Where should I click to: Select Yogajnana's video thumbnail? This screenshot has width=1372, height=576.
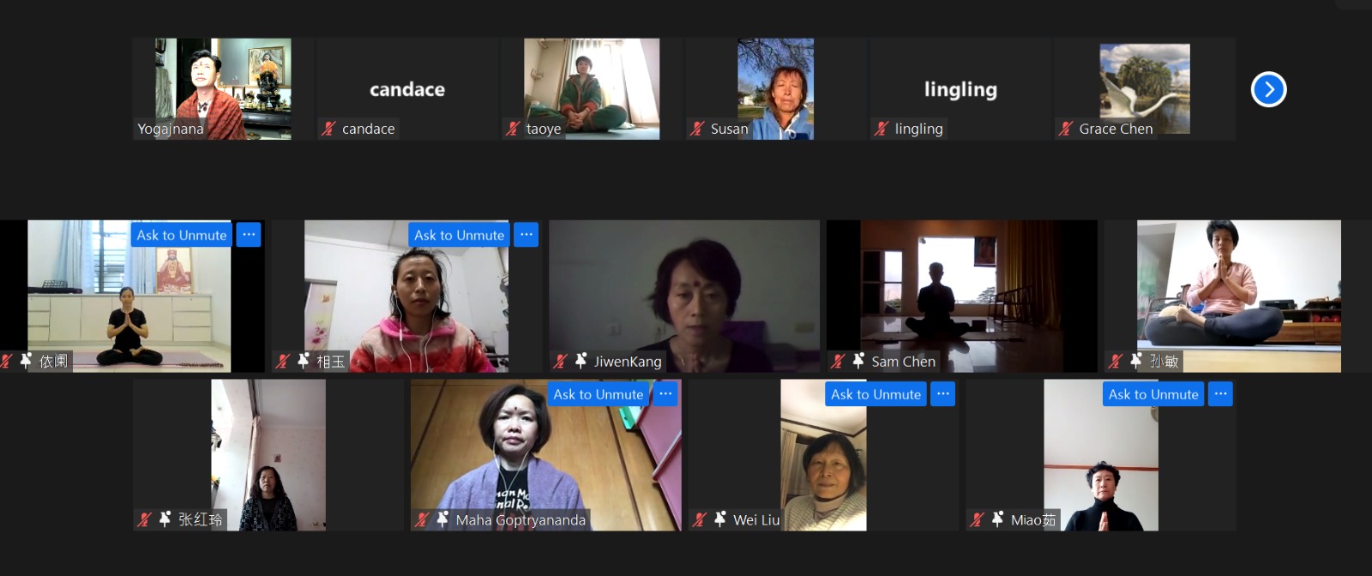pos(222,89)
